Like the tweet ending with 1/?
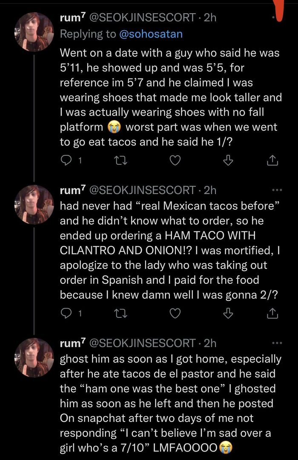The image size is (298, 460). 175,160
